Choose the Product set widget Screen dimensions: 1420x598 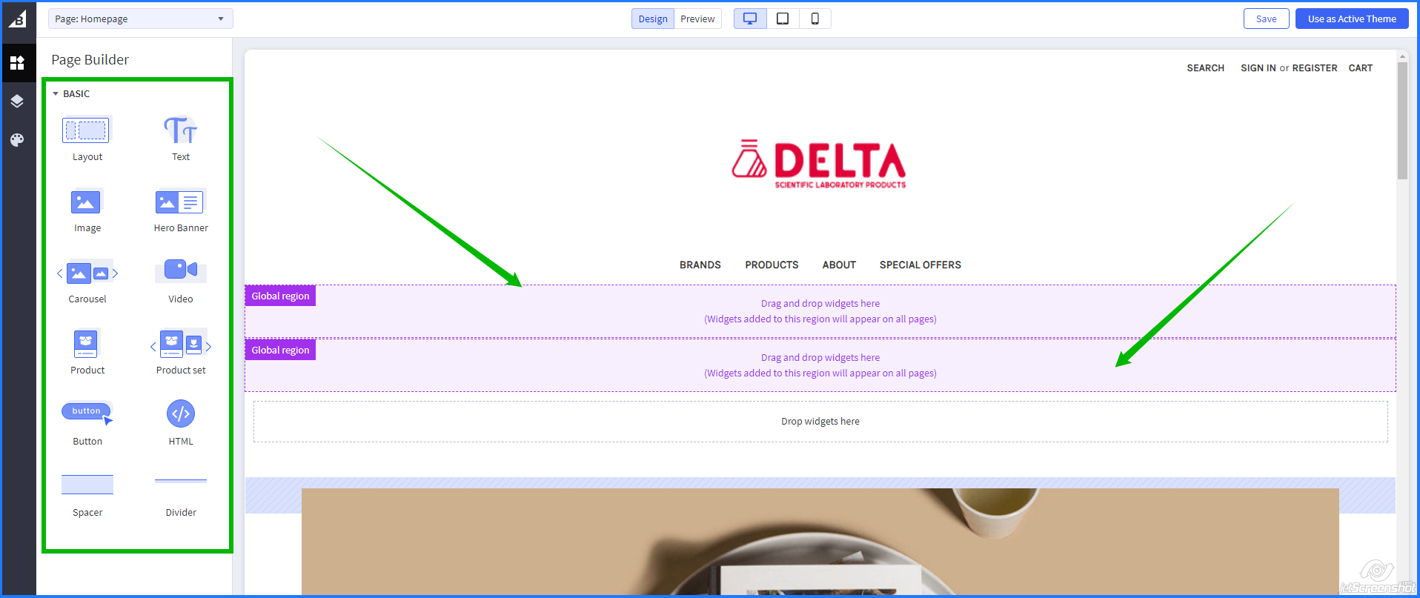[x=180, y=345]
